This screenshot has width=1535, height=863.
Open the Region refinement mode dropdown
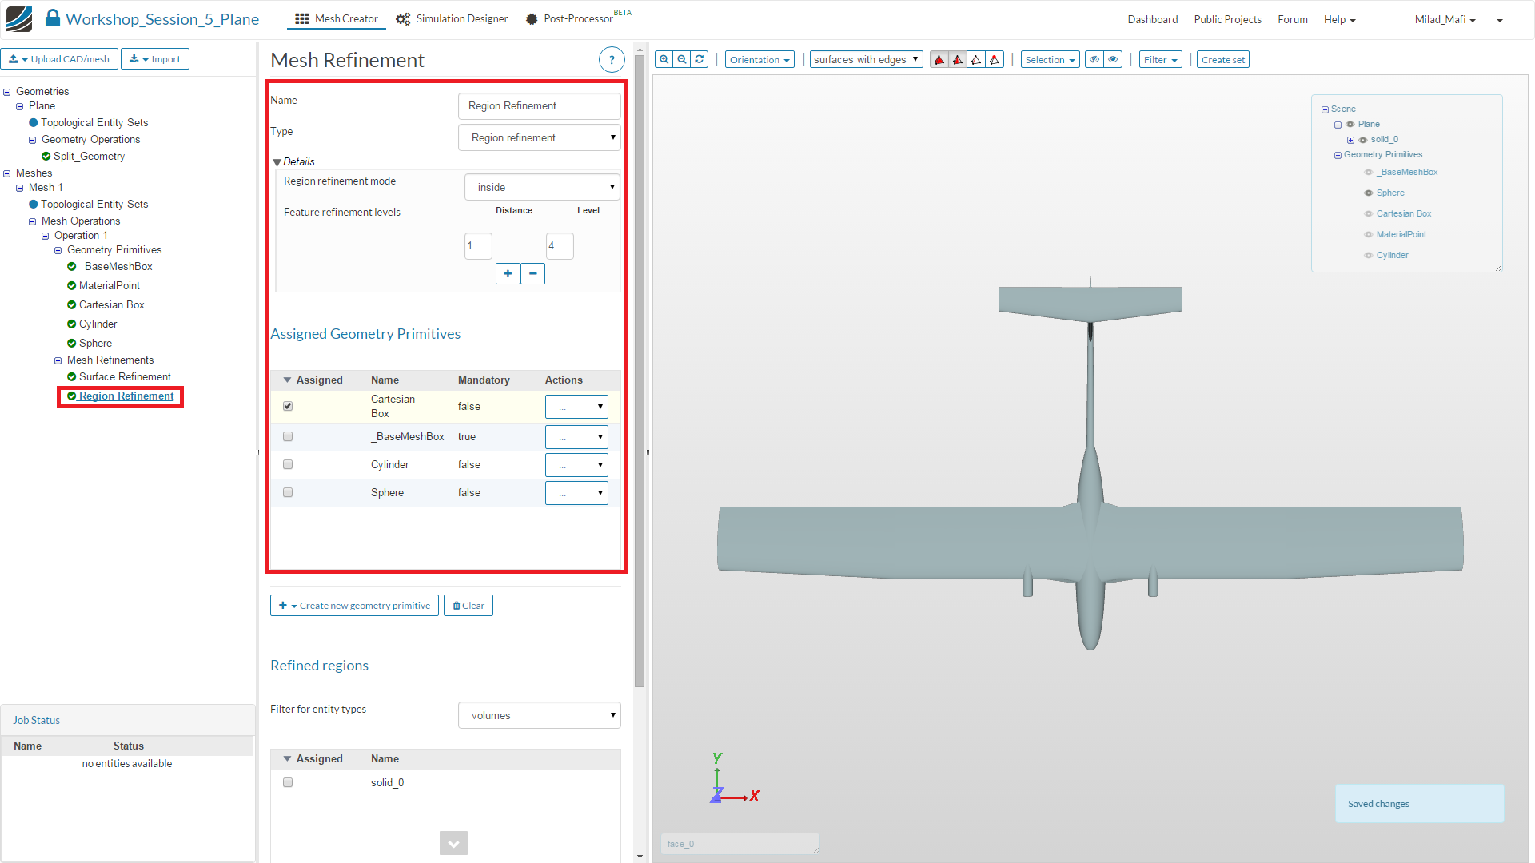point(542,188)
